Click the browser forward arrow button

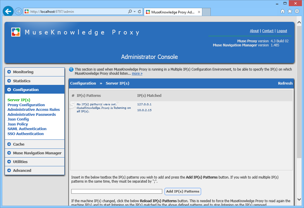[x=18, y=11]
